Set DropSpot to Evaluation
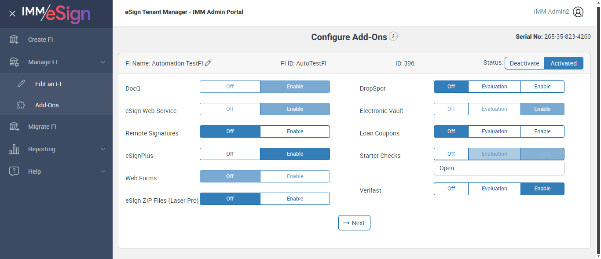 [494, 87]
